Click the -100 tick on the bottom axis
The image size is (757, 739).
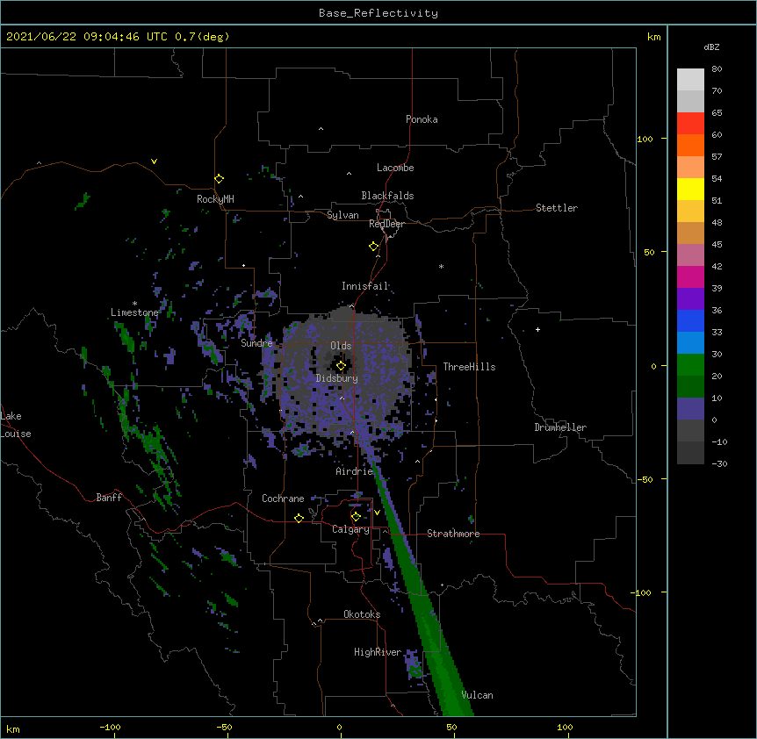[x=110, y=727]
